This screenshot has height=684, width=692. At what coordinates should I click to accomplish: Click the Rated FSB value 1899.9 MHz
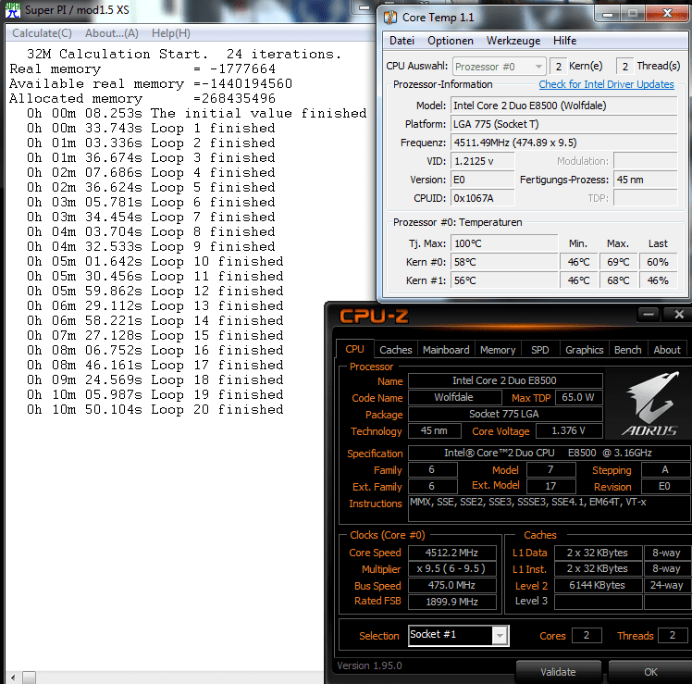click(451, 602)
